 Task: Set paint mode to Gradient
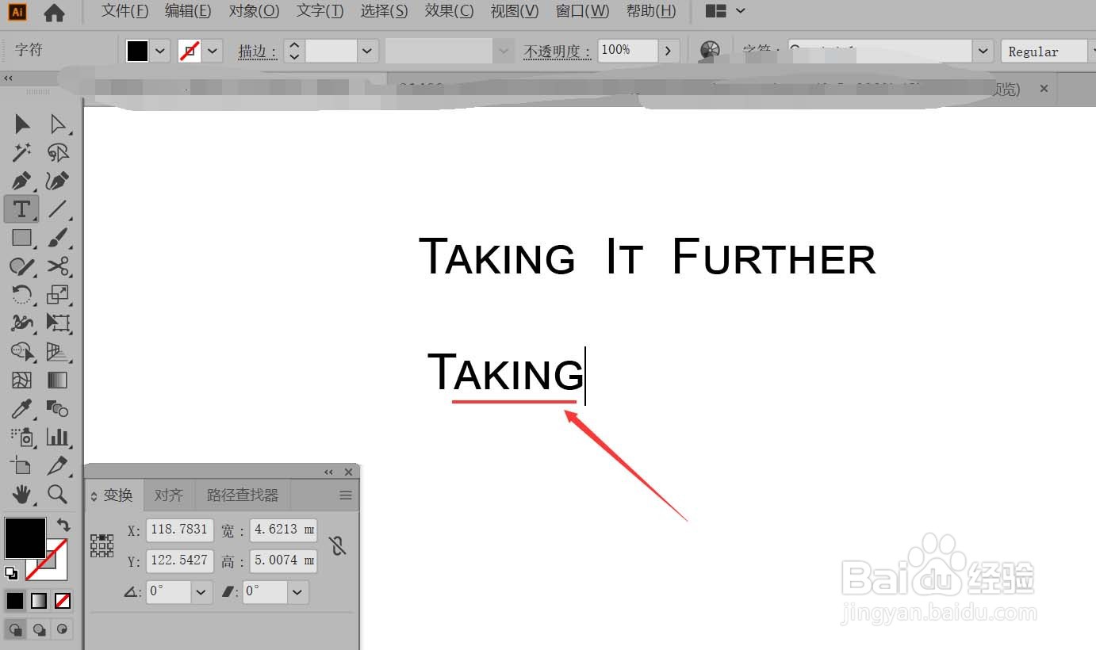coord(39,602)
